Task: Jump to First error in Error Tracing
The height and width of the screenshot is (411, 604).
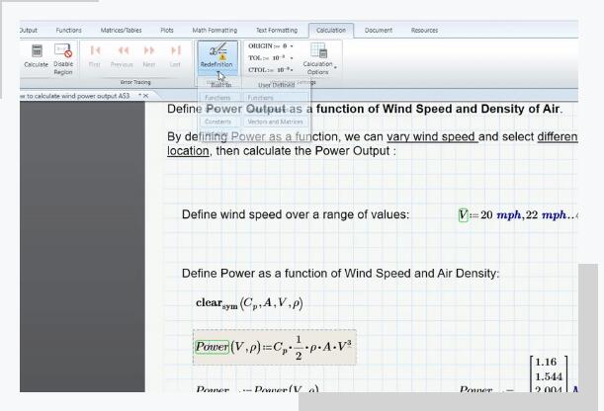Action: 95,50
